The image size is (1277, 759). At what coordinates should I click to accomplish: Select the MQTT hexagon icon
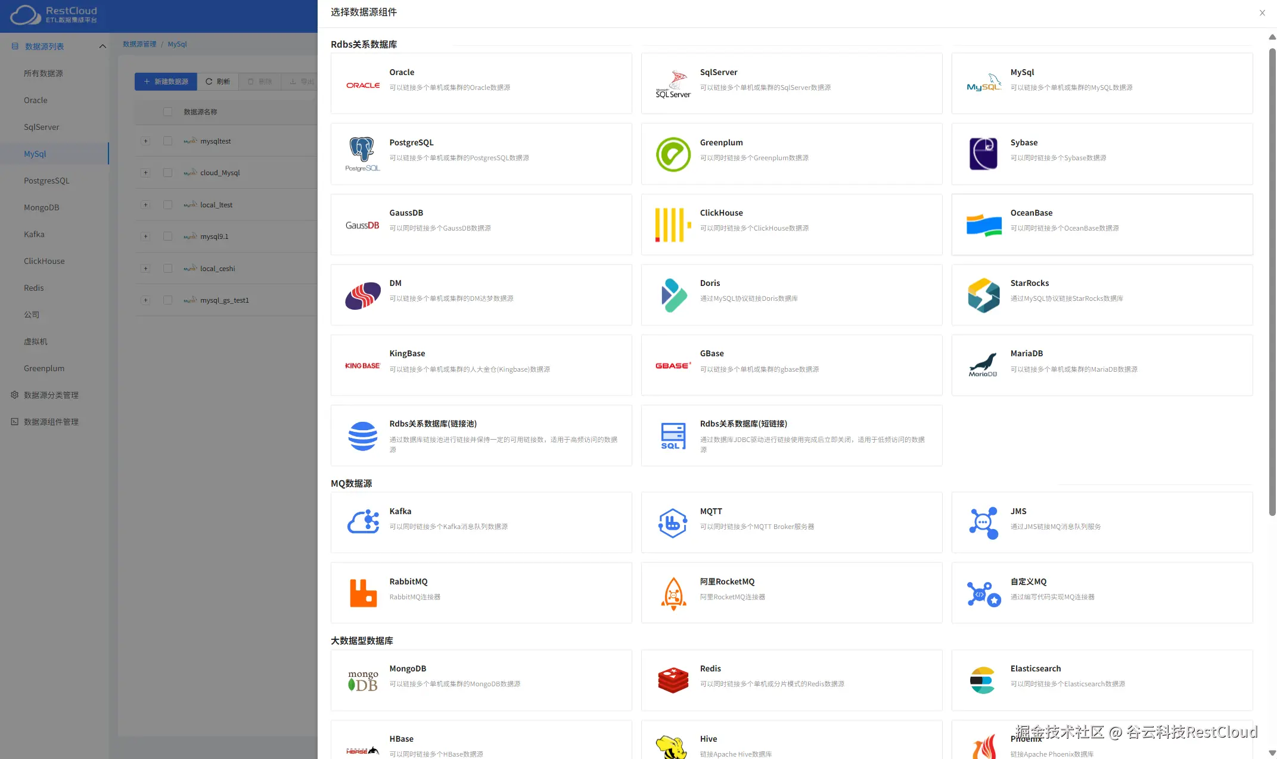point(673,523)
